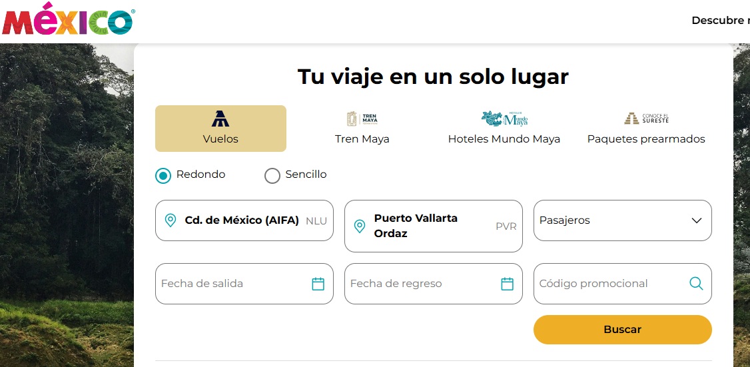Expand the Pasajeros dropdown

click(x=623, y=220)
